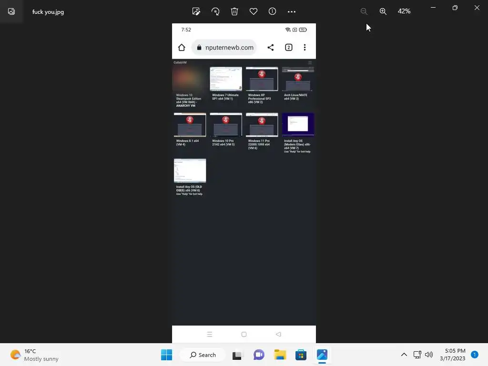Delete the photo using the trash icon

point(234,11)
